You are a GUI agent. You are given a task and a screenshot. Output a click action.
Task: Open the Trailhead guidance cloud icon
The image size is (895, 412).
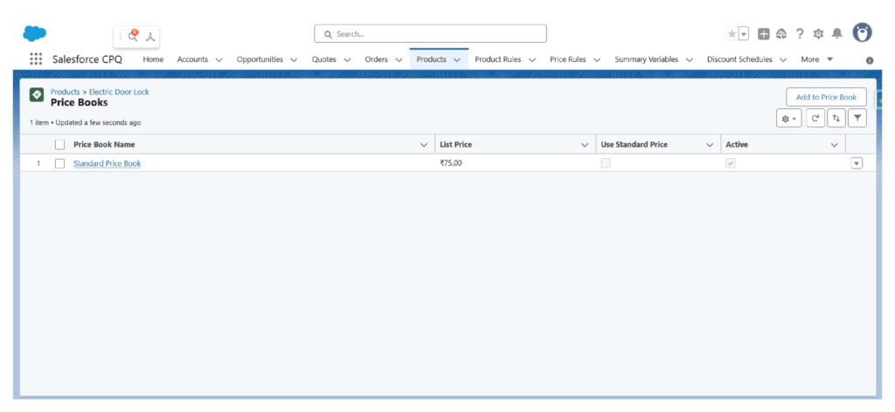782,34
